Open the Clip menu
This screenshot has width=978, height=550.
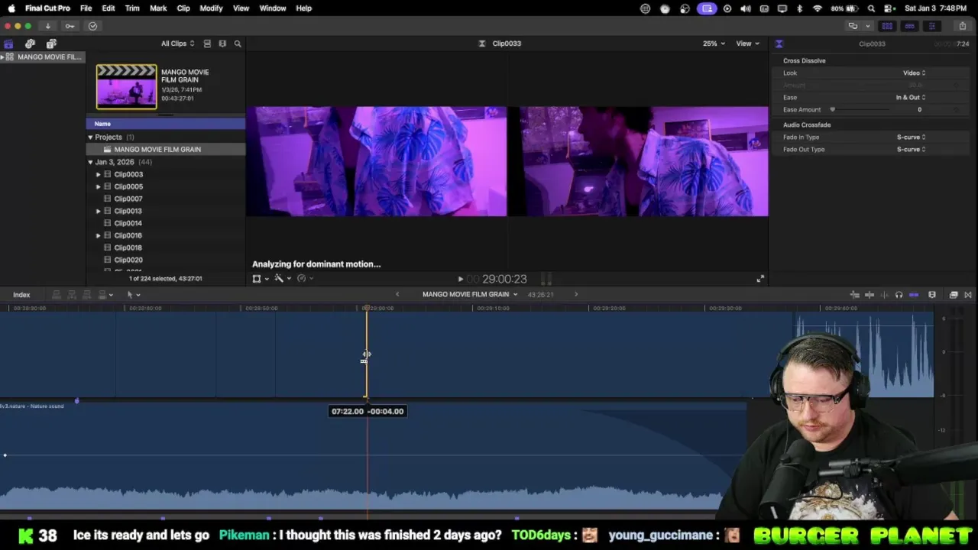point(183,8)
